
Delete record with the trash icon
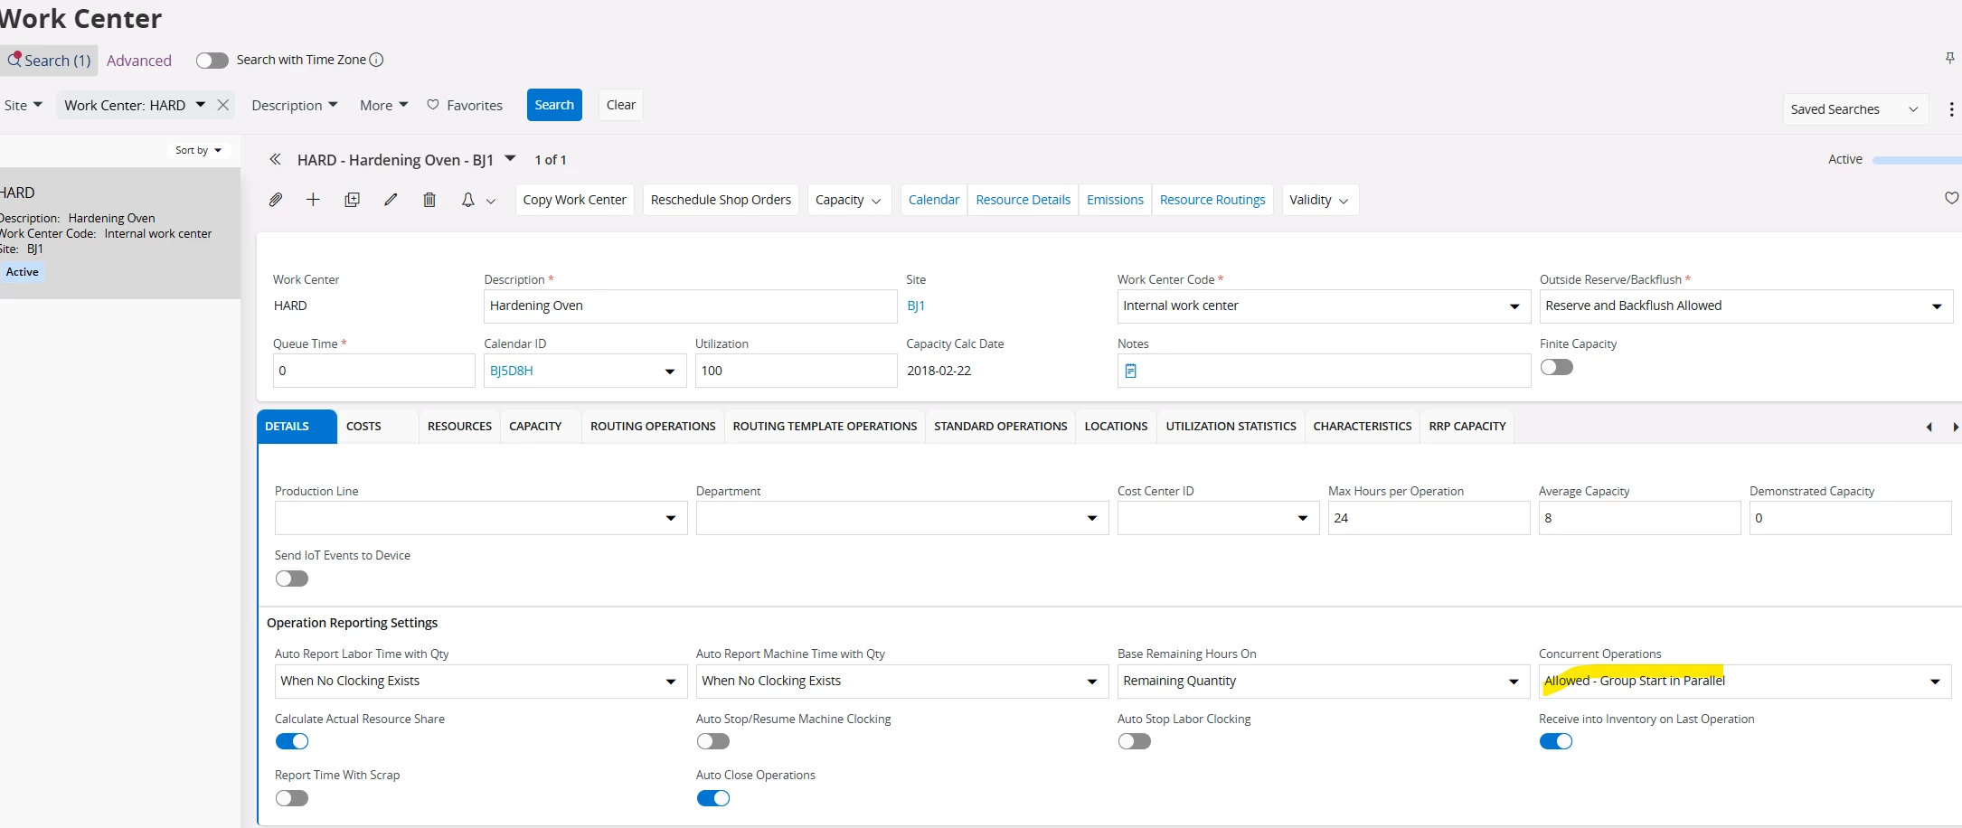click(429, 200)
